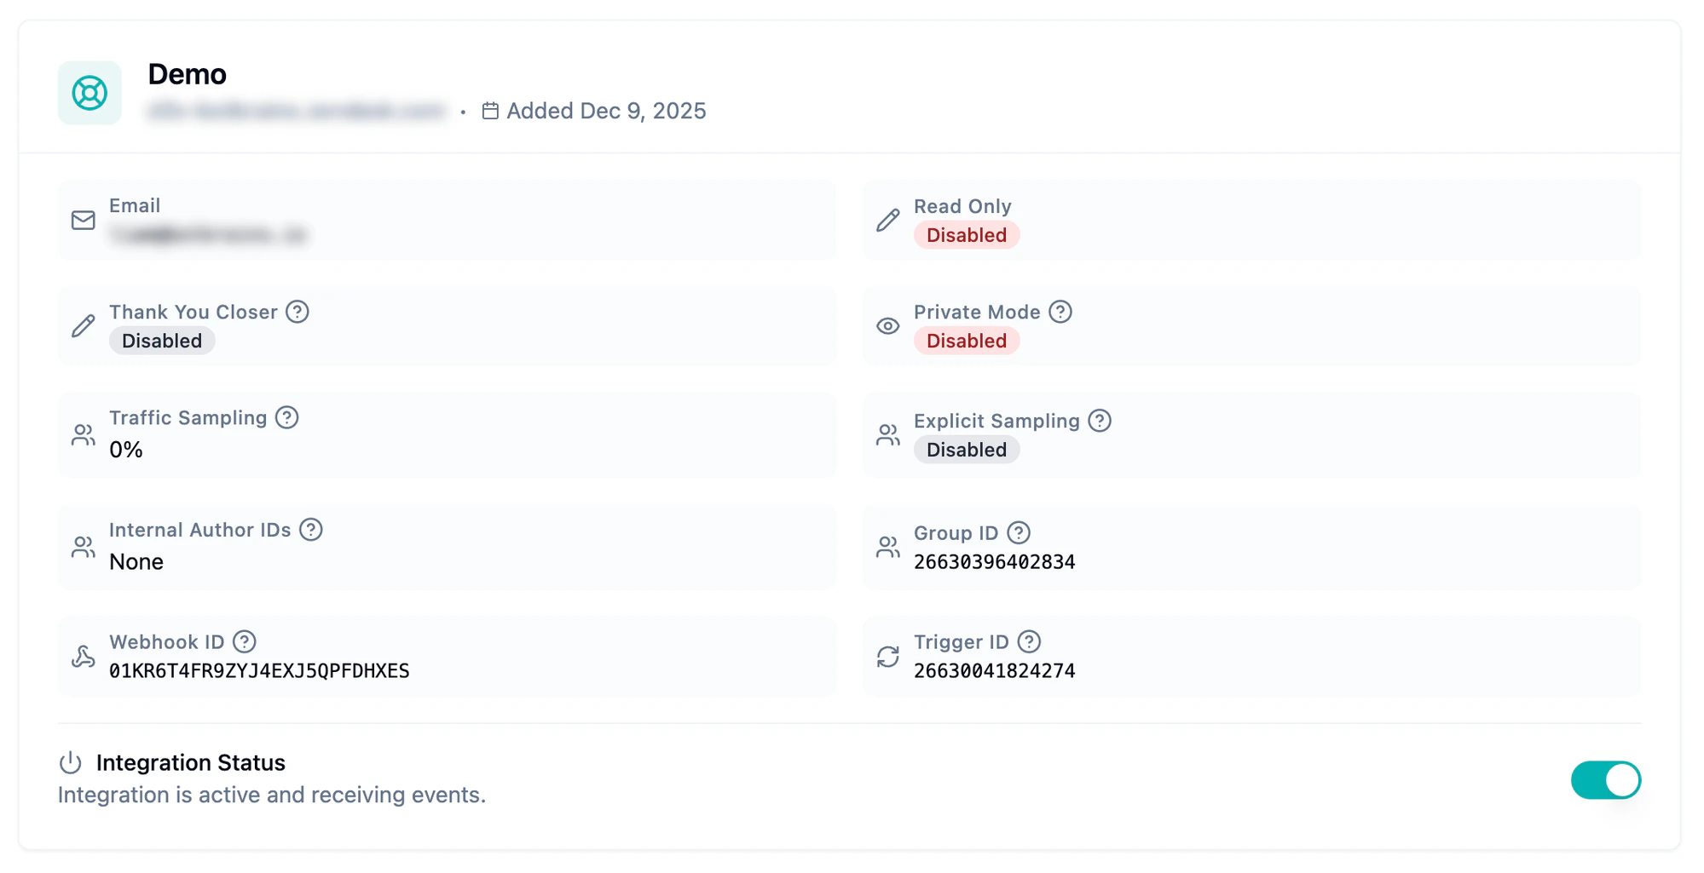Open the Private Mode help question icon
The height and width of the screenshot is (873, 1704).
[1060, 312]
